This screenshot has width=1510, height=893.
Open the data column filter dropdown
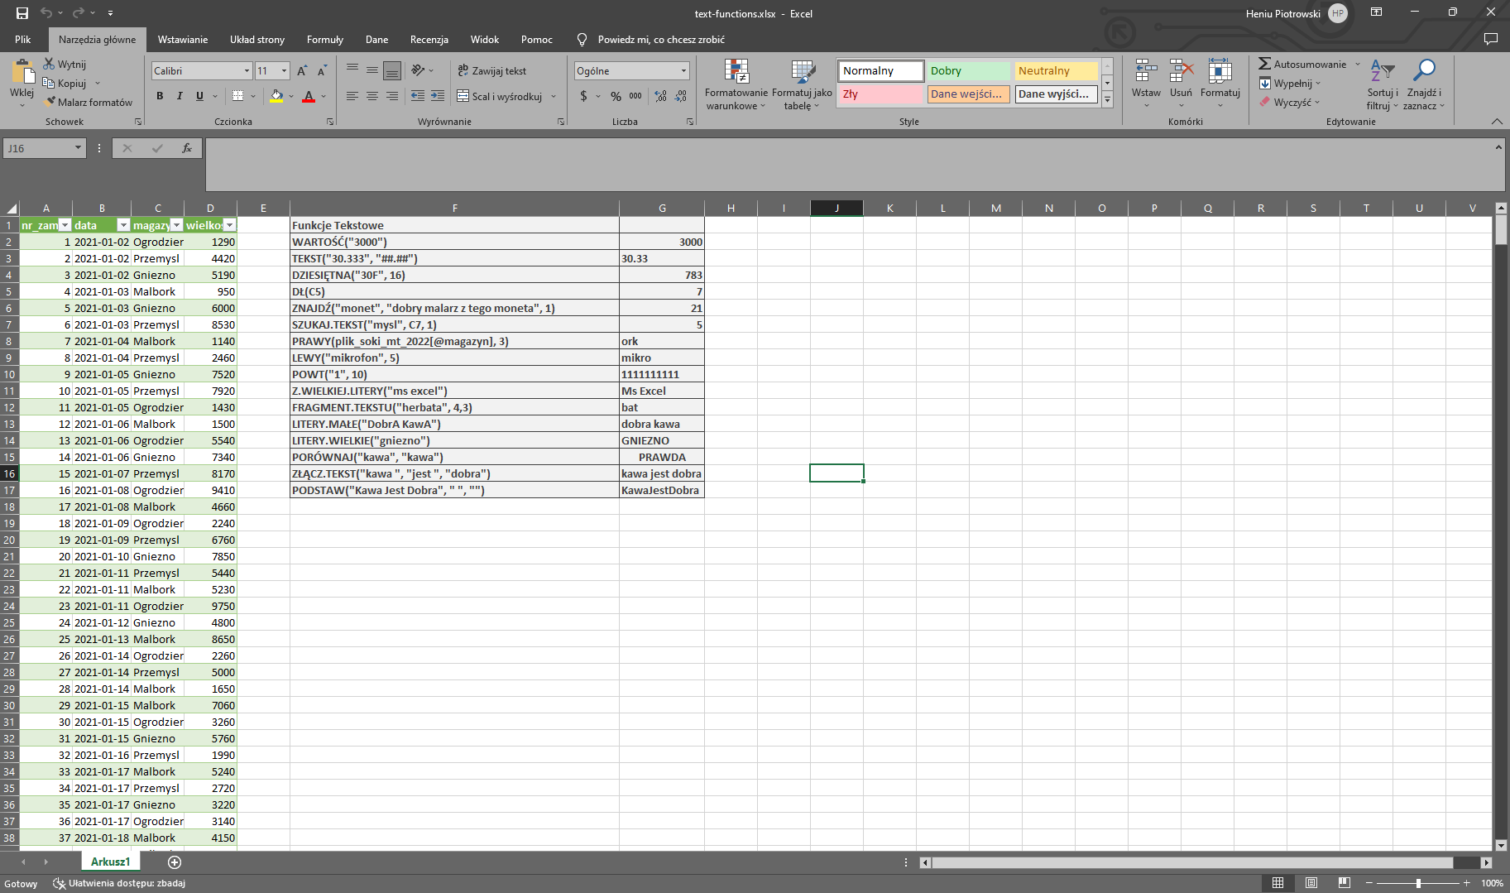tap(123, 225)
